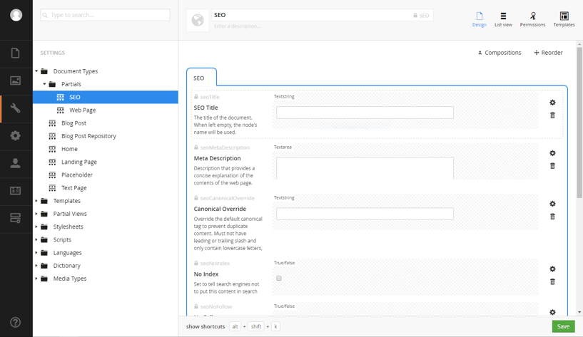Click the Help question mark icon
This screenshot has height=337, width=583.
pyautogui.click(x=16, y=322)
